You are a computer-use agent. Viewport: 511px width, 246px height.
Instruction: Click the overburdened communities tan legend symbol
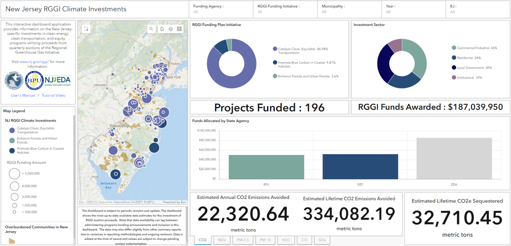coord(12,241)
